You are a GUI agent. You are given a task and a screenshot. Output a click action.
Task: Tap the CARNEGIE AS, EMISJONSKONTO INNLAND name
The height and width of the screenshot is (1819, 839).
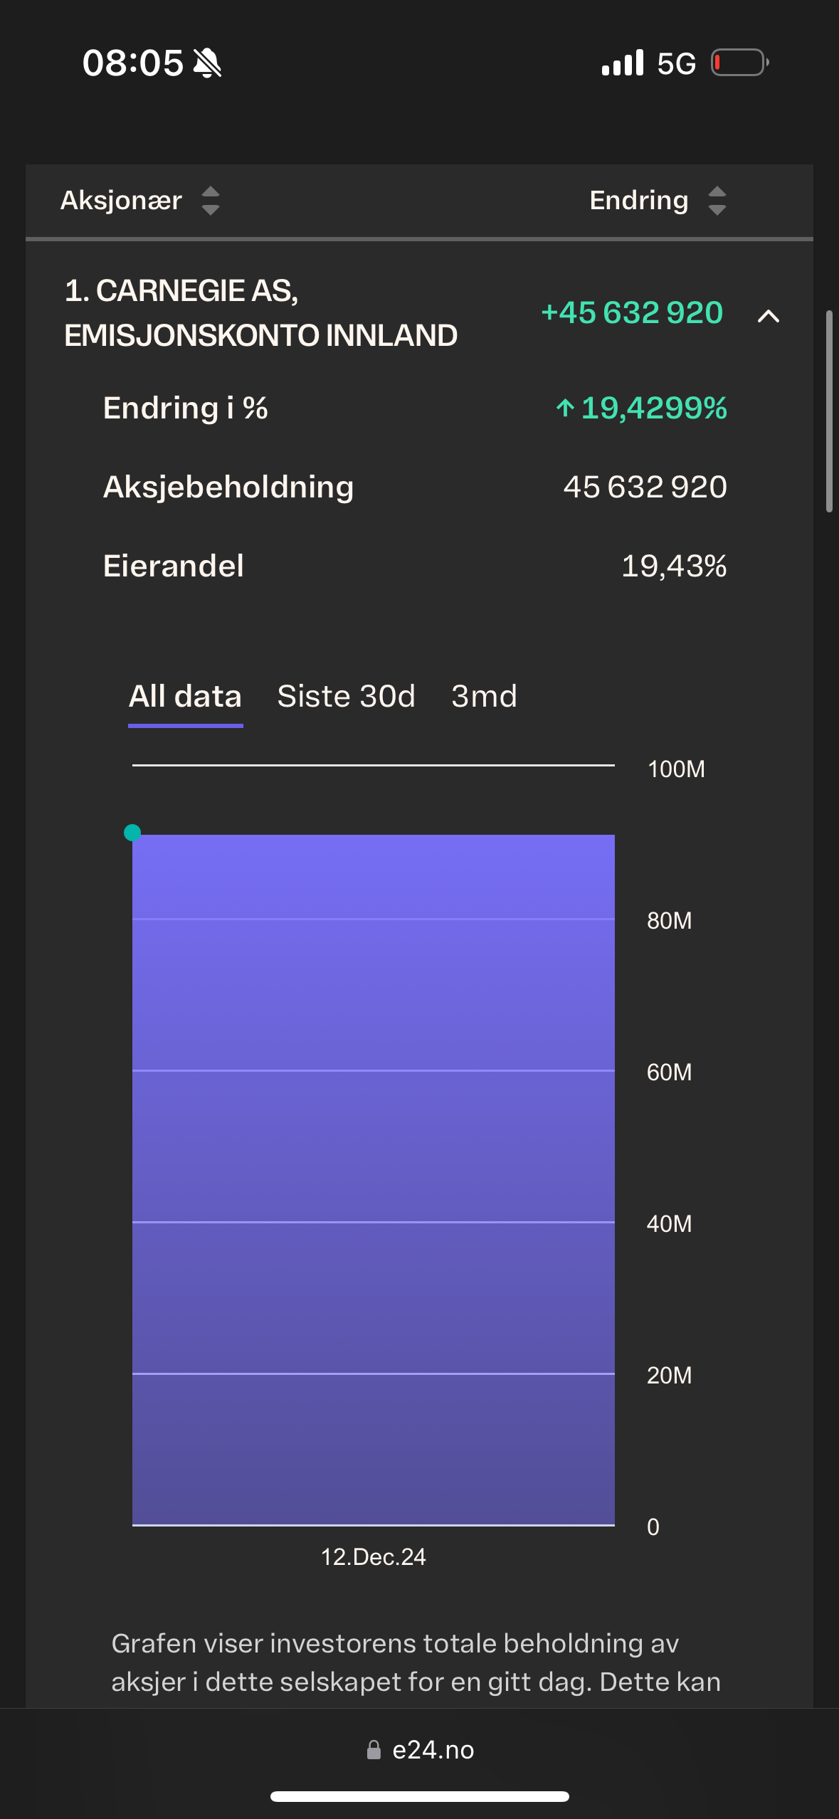tap(260, 313)
